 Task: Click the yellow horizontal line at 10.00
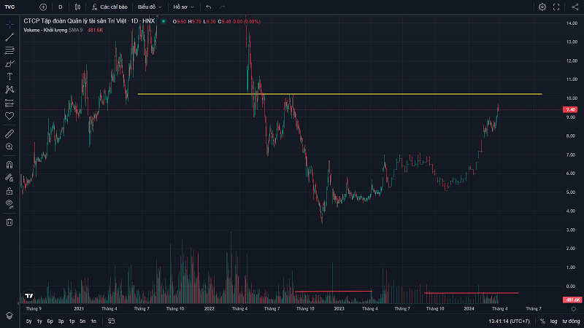click(x=365, y=94)
